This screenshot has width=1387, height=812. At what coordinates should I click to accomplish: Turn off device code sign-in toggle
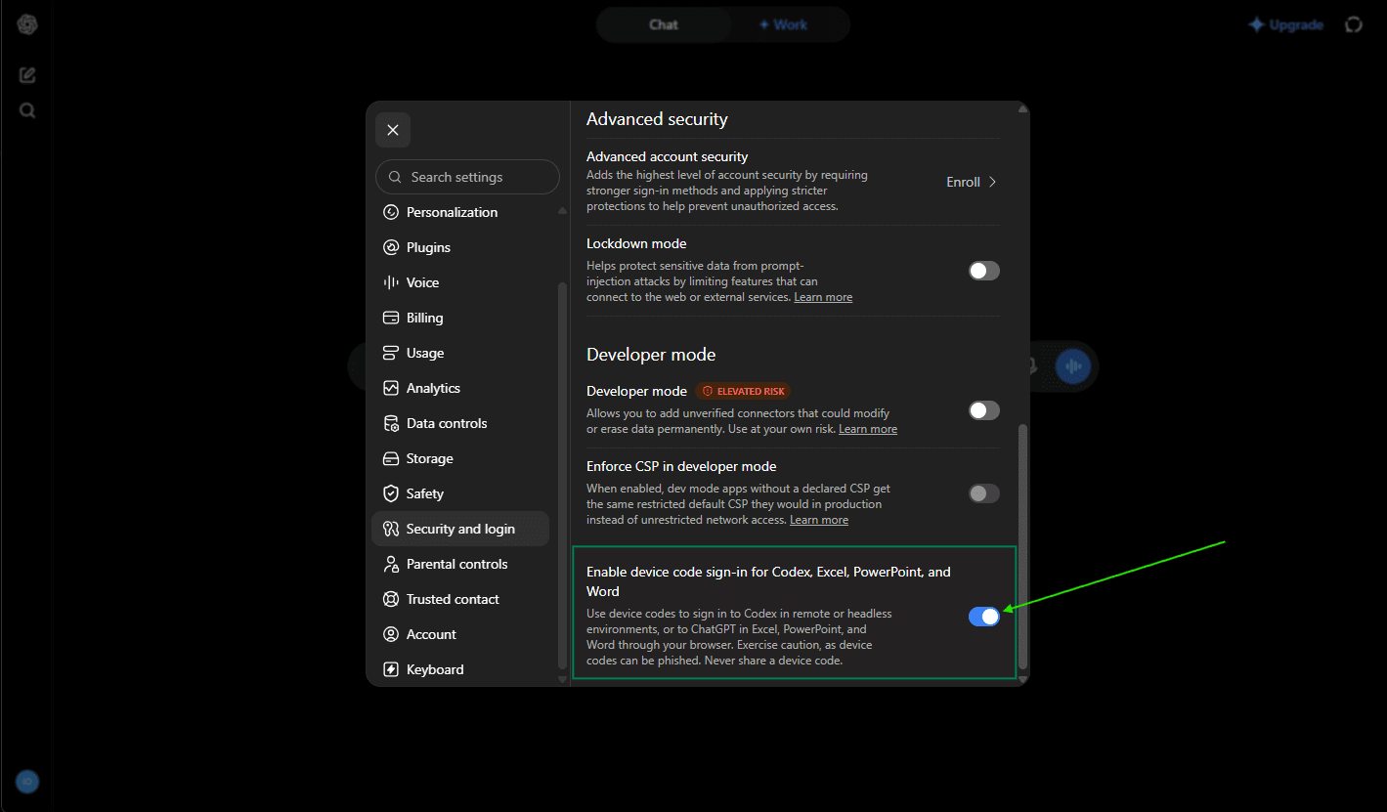tap(984, 617)
